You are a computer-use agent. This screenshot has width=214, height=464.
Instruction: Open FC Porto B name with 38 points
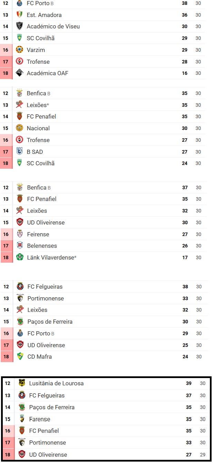(x=40, y=3)
